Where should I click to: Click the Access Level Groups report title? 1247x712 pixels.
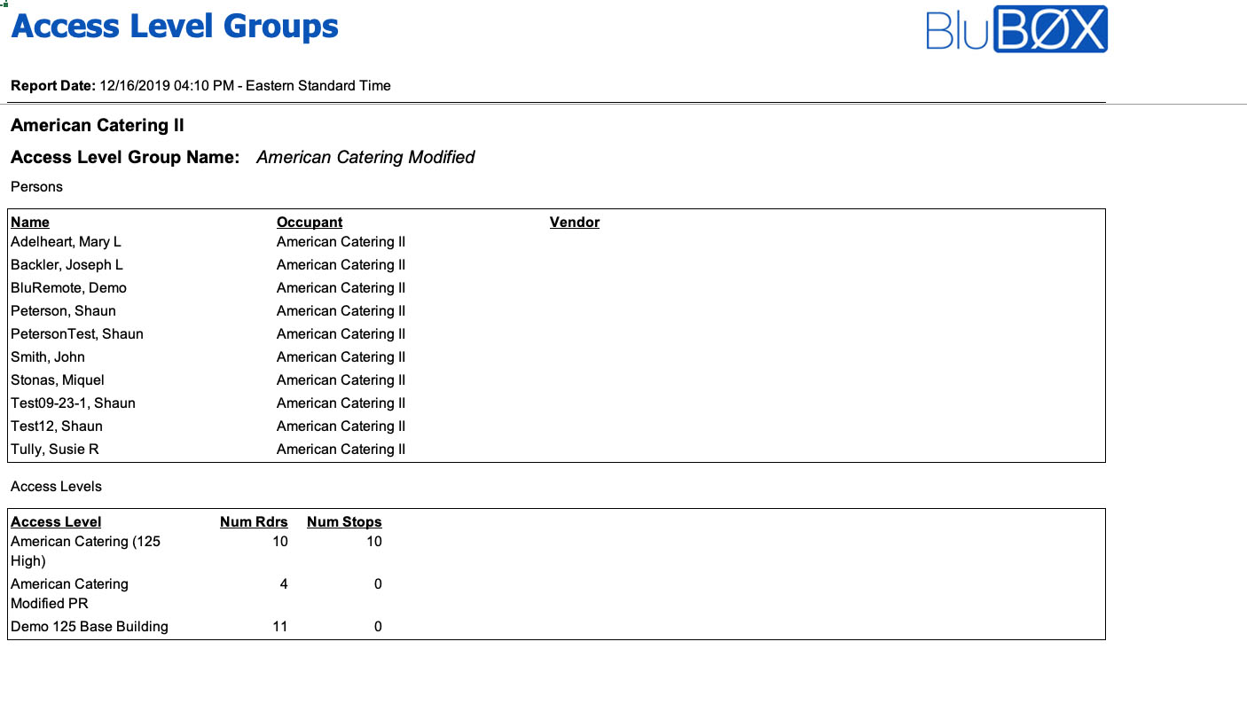[174, 26]
